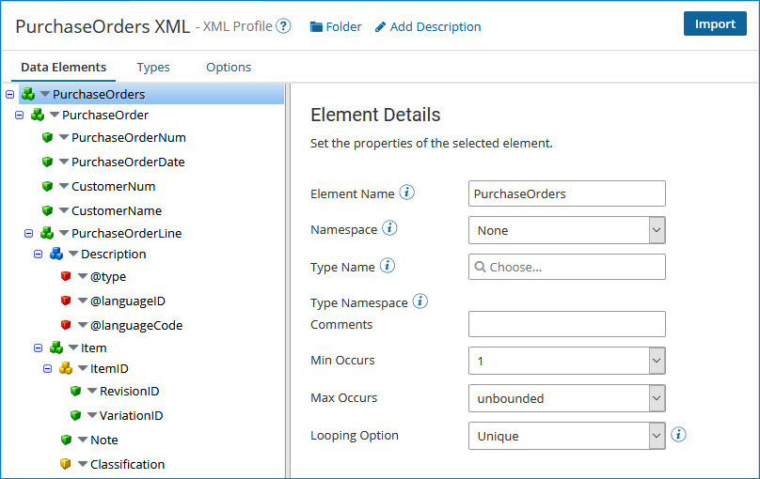
Task: Click the Element Name input field
Action: coord(566,193)
